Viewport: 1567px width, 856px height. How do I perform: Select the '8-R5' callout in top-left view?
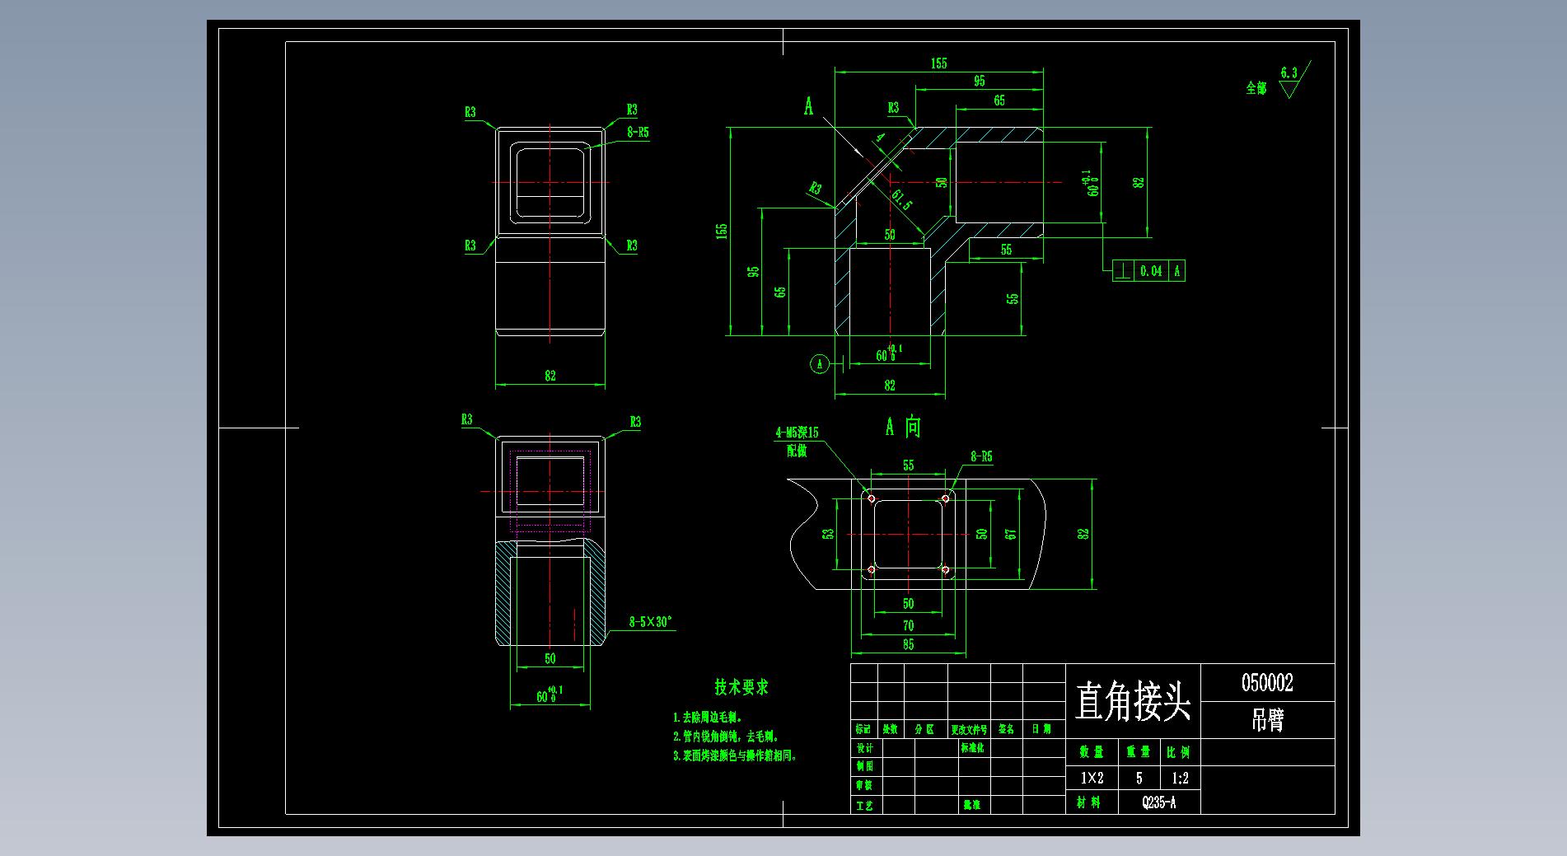[x=638, y=133]
